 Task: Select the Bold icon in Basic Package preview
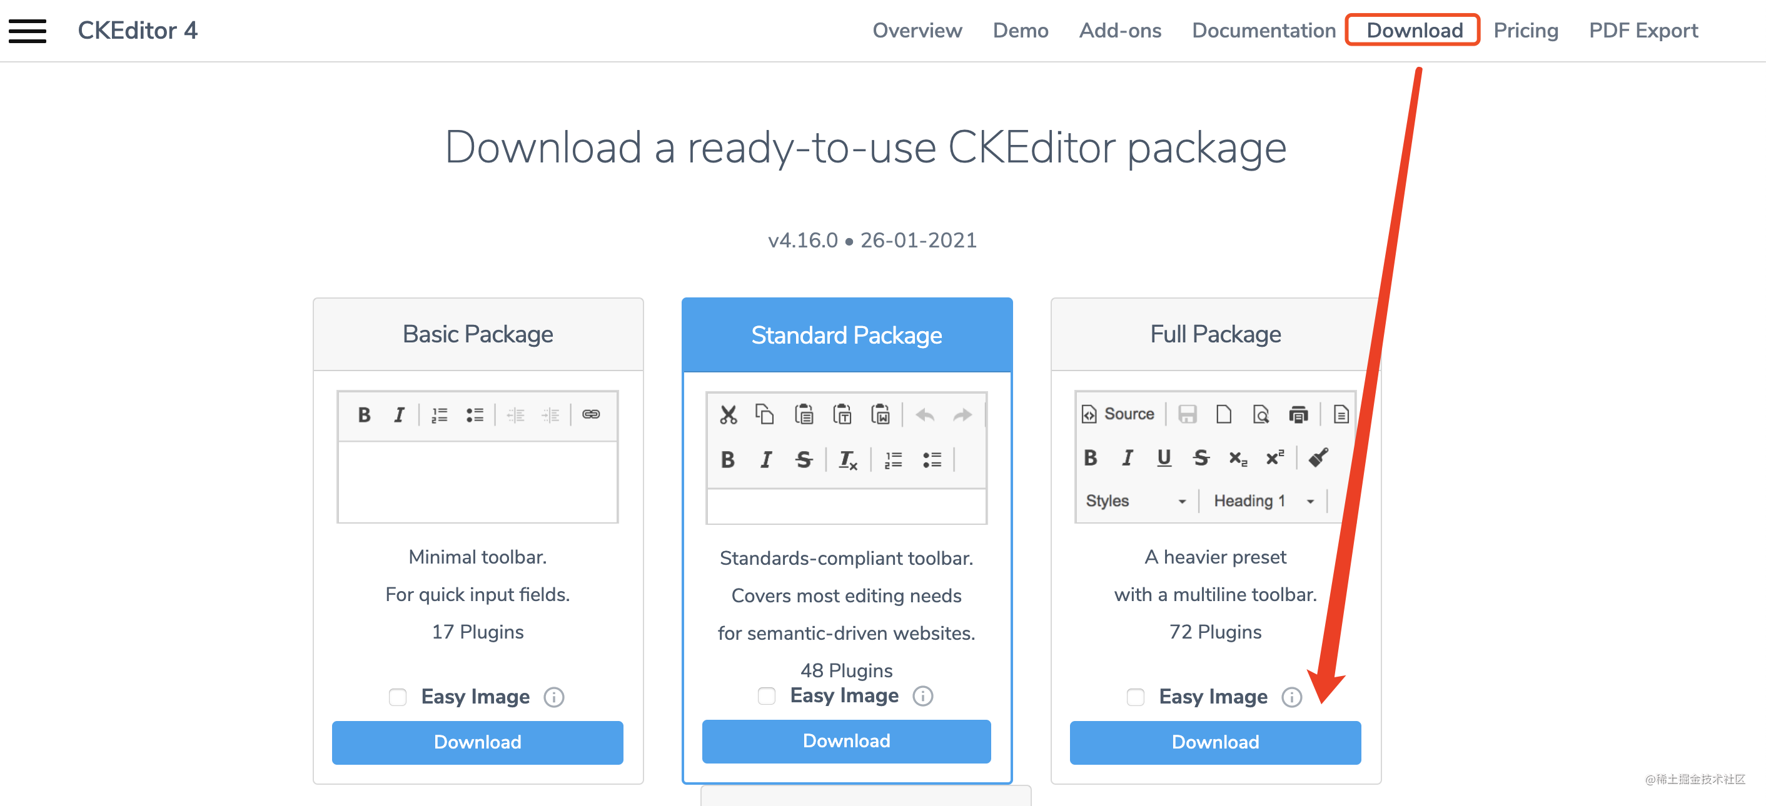[364, 414]
